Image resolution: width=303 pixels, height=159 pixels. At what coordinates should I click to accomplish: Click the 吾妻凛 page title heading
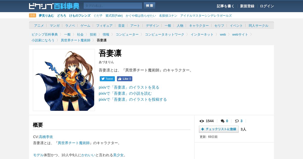point(110,53)
